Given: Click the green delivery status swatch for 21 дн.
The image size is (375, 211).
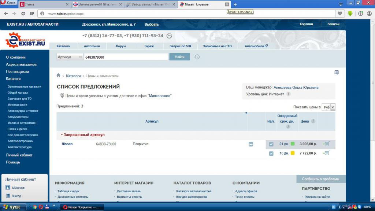Looking at the screenshot, I should (x=293, y=144).
